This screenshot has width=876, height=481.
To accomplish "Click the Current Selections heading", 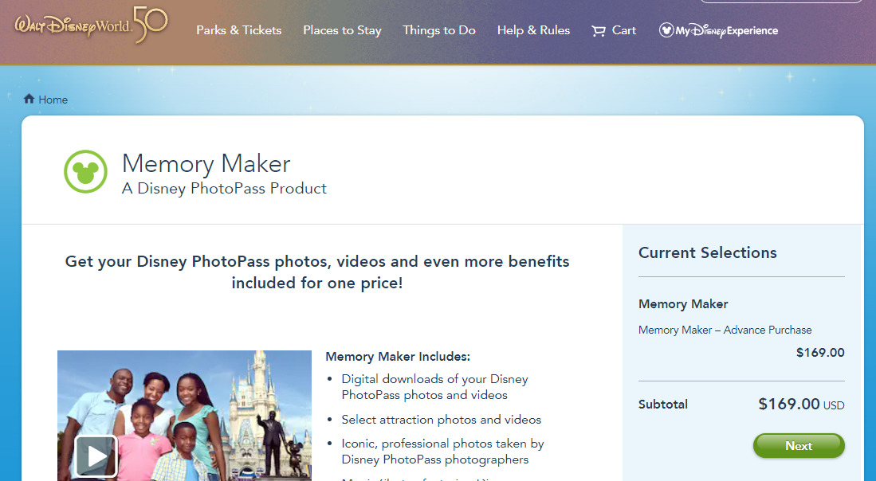I will 707,252.
